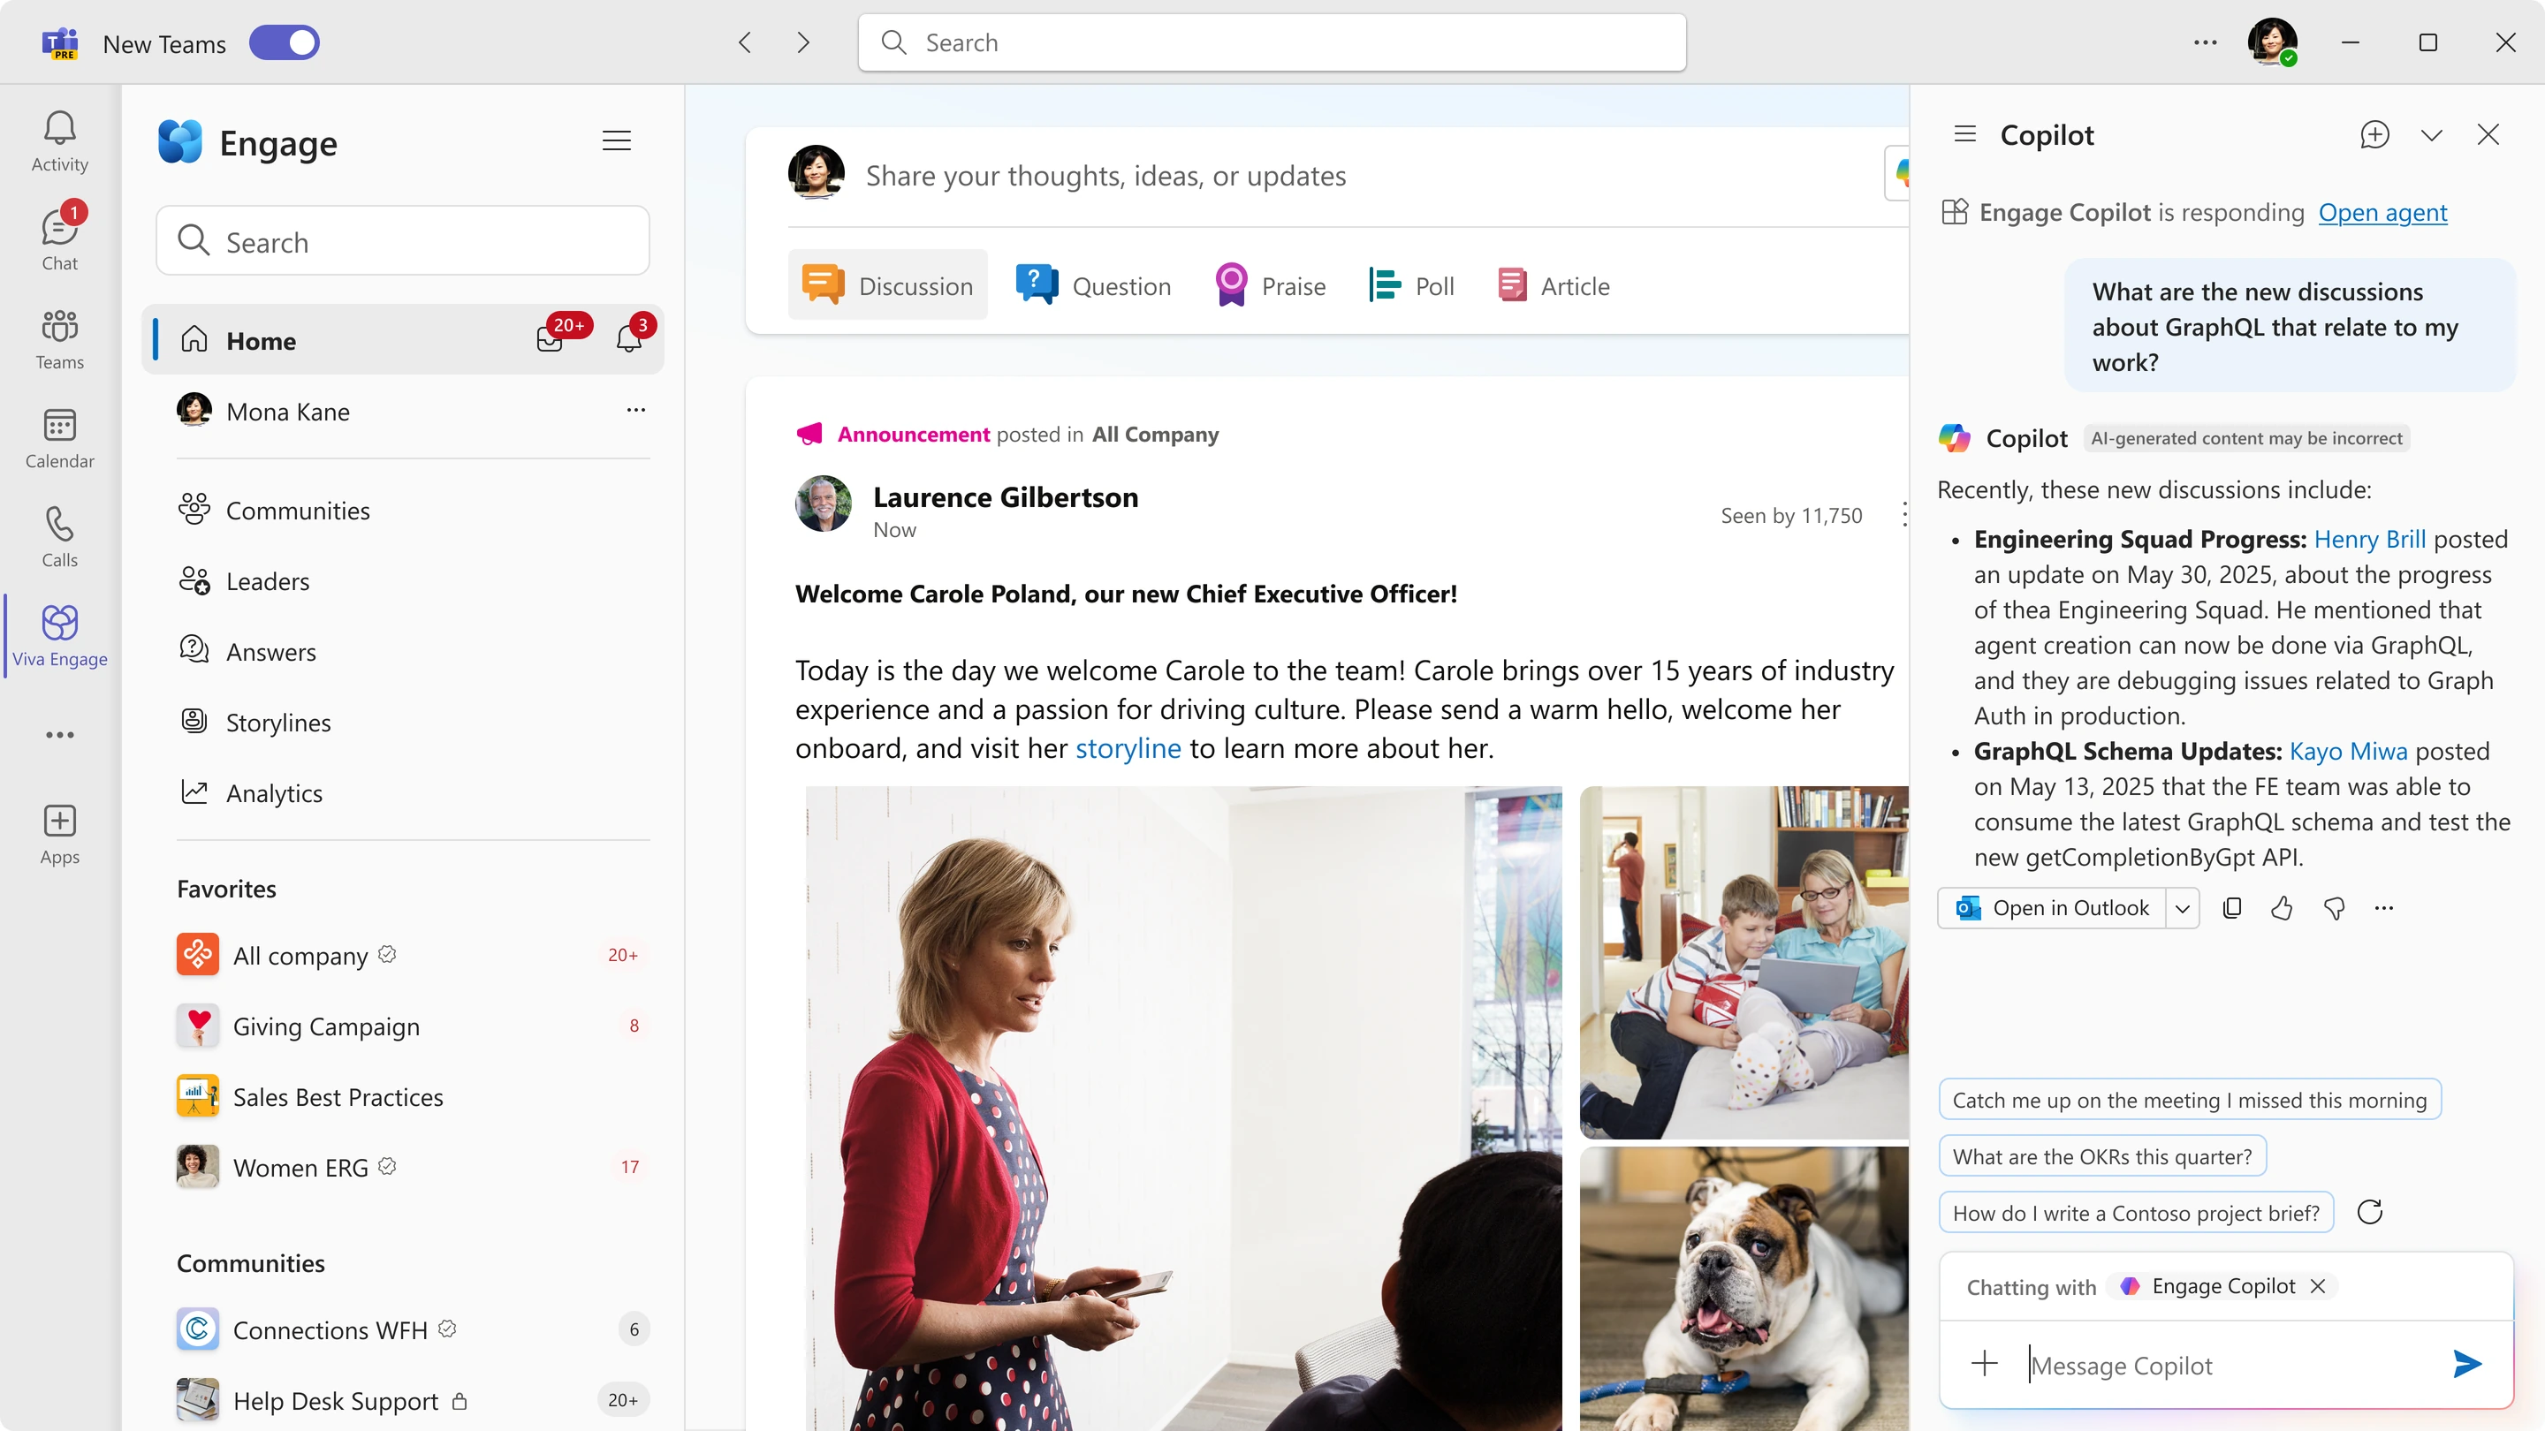
Task: Open Calls from the Teams rail
Action: tap(59, 536)
